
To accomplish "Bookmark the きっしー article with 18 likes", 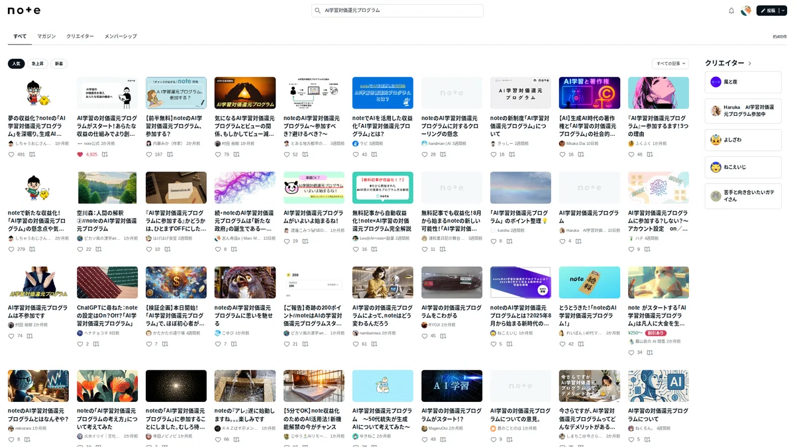I will click(512, 154).
